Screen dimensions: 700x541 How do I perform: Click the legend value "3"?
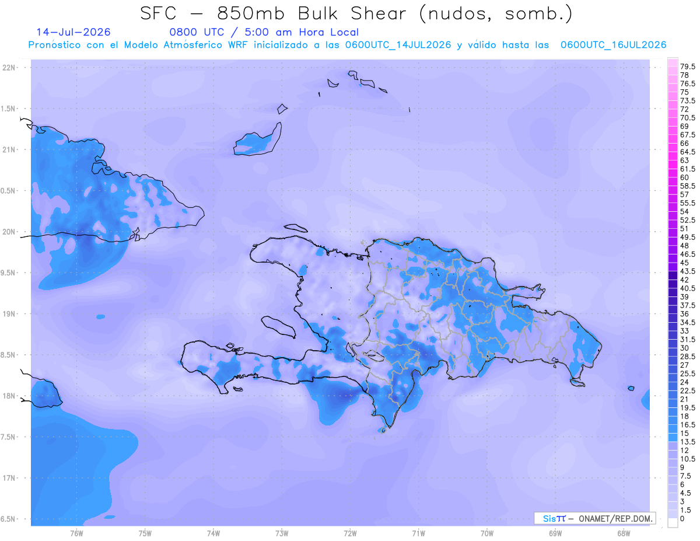click(683, 501)
